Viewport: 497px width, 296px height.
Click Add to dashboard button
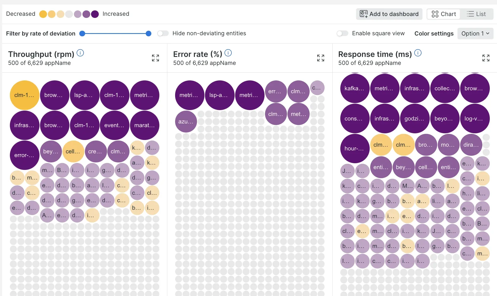389,14
